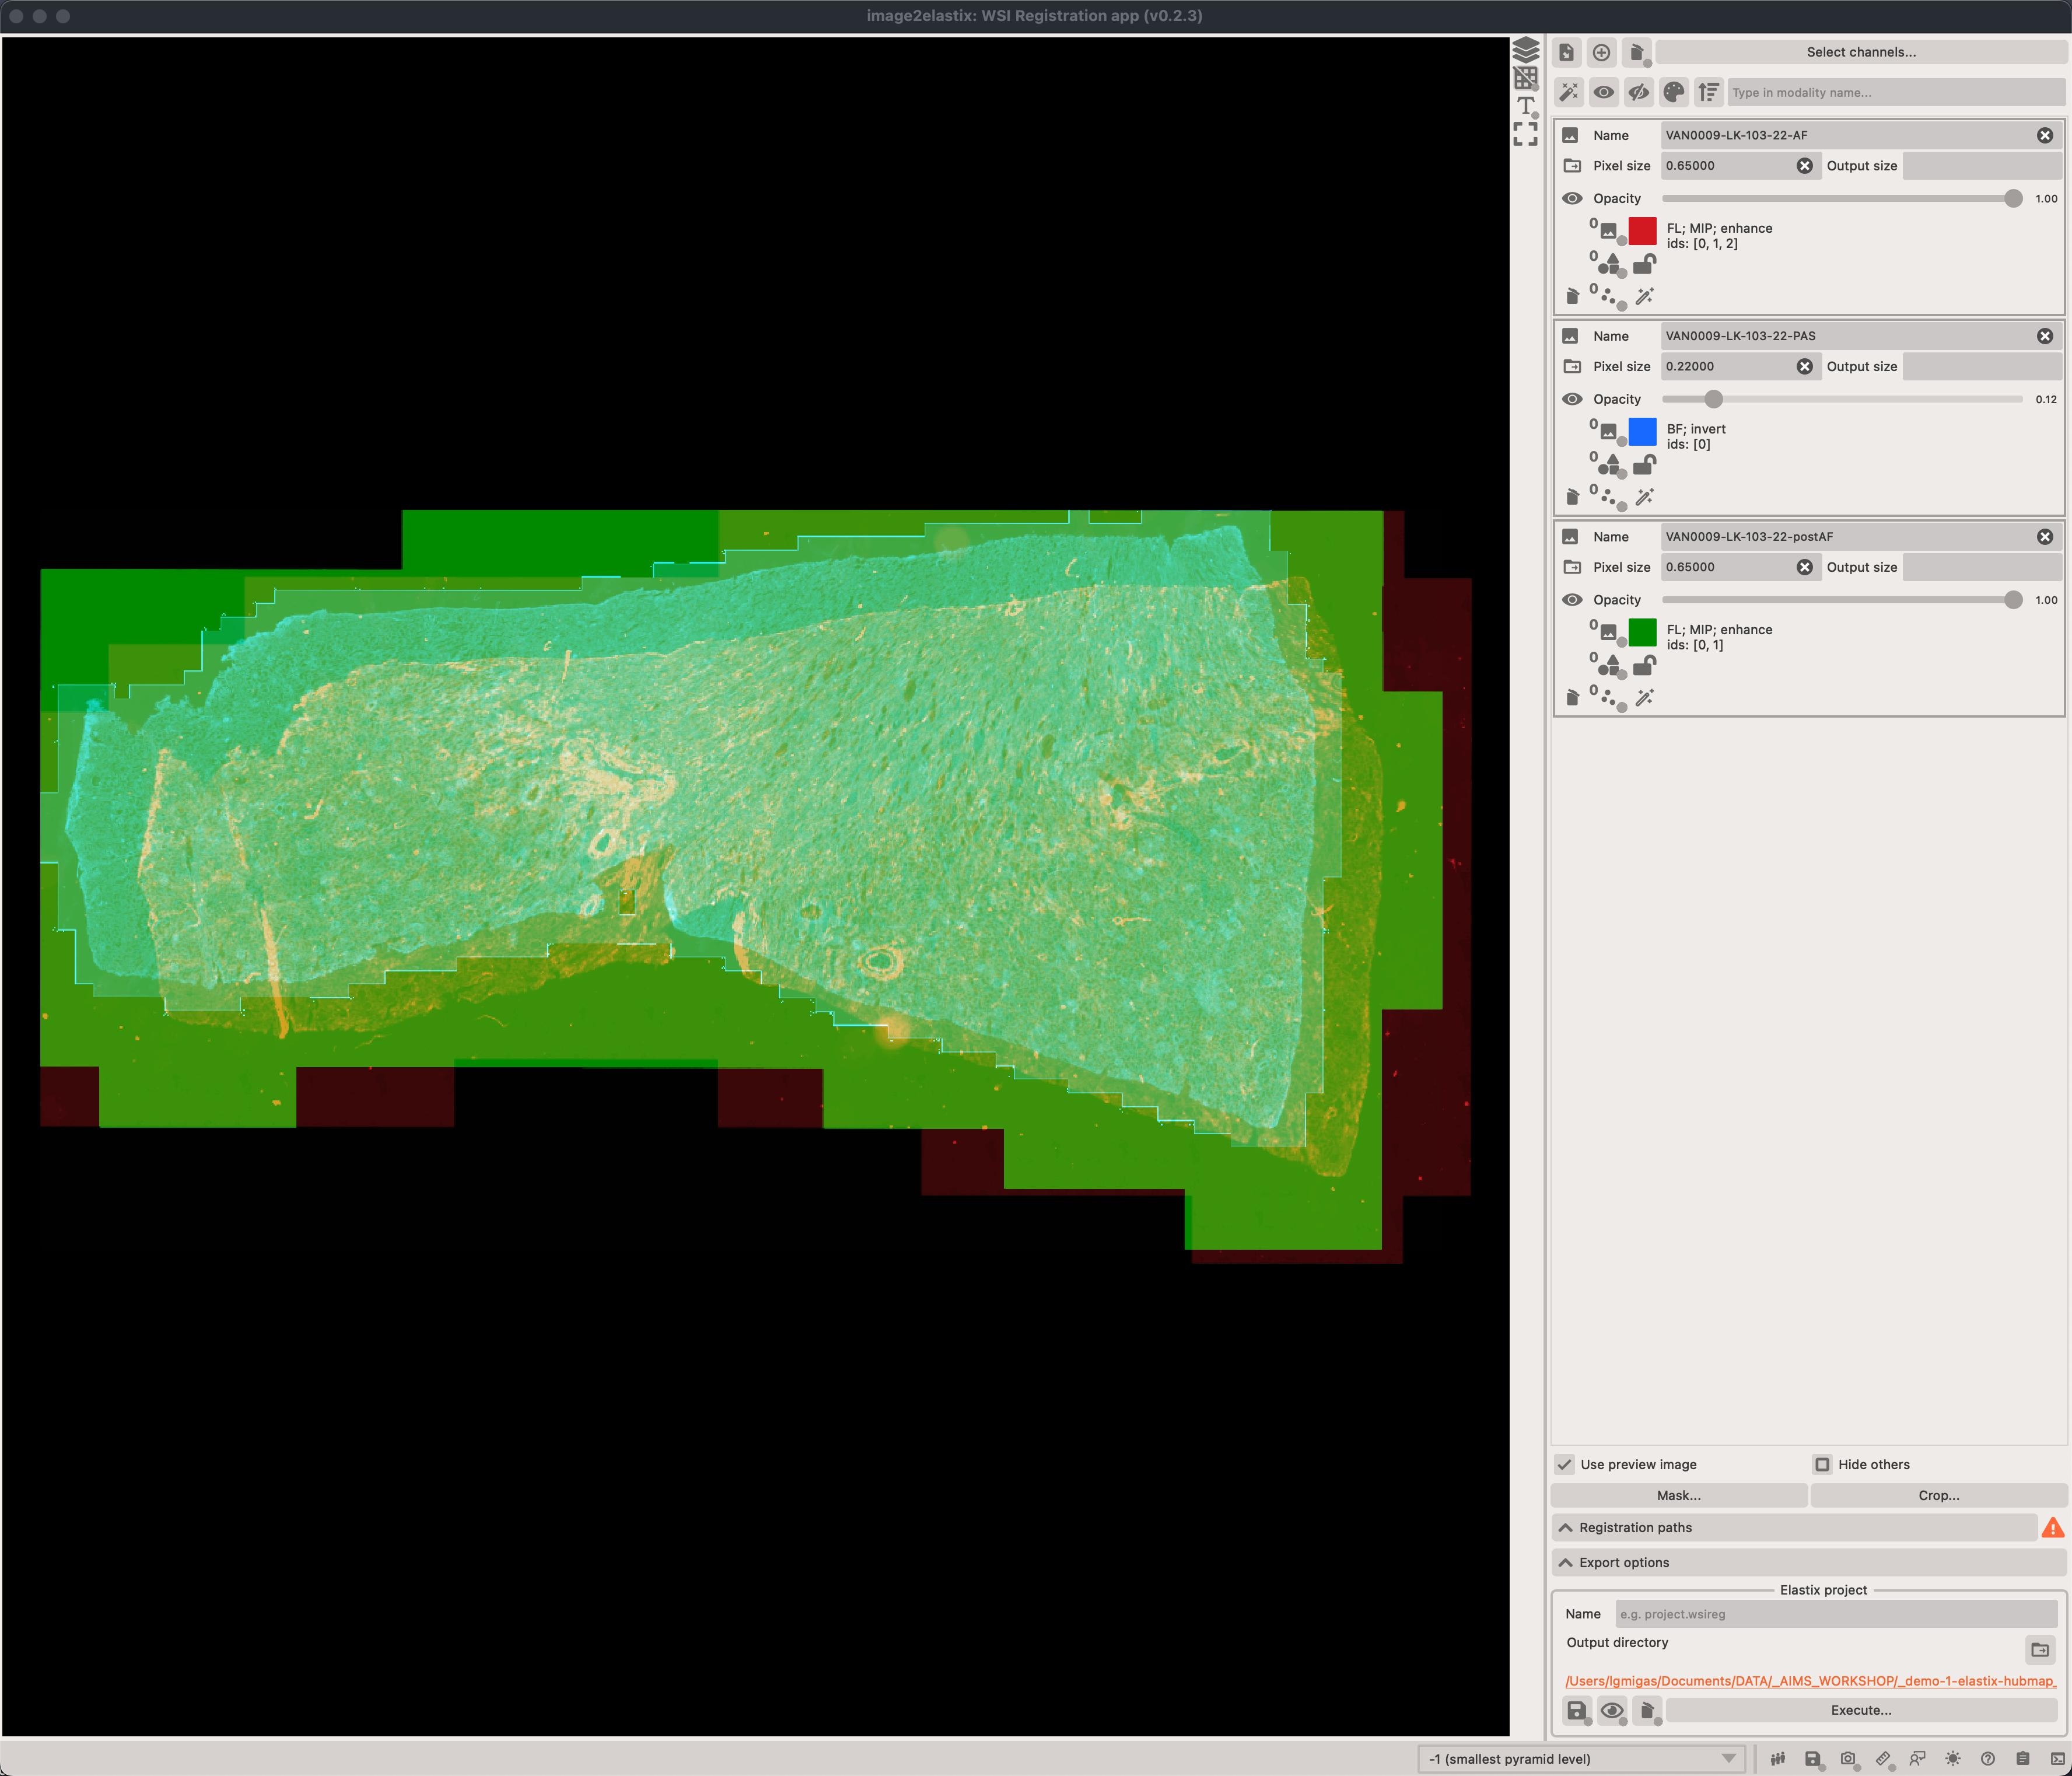Click the fit-to-view brackets icon
This screenshot has width=2072, height=1776.
point(1525,133)
